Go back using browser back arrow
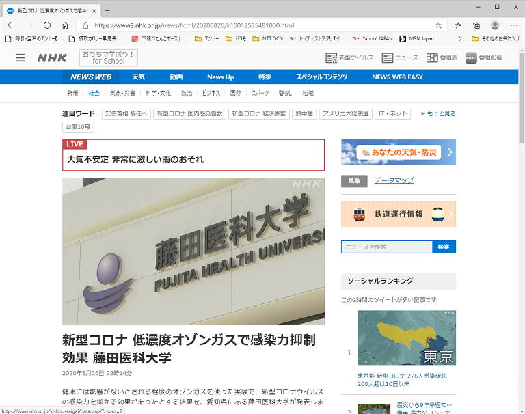Screen dimensions: 525x414 click(x=11, y=25)
